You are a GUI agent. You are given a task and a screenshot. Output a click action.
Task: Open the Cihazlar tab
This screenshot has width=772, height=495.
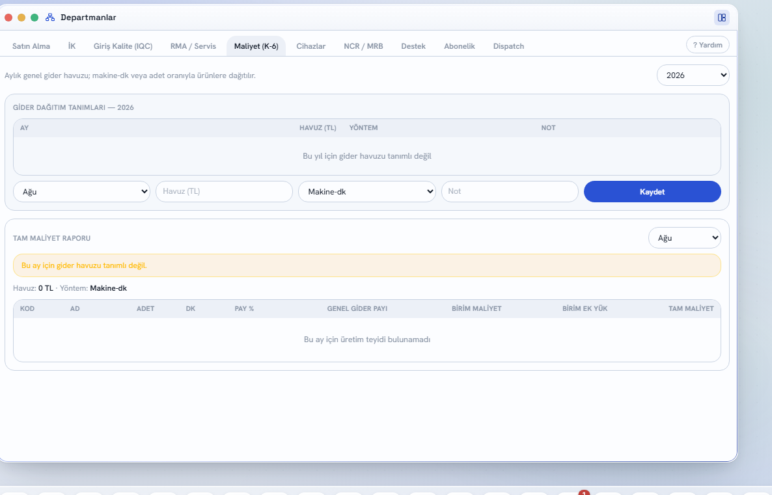tap(310, 46)
